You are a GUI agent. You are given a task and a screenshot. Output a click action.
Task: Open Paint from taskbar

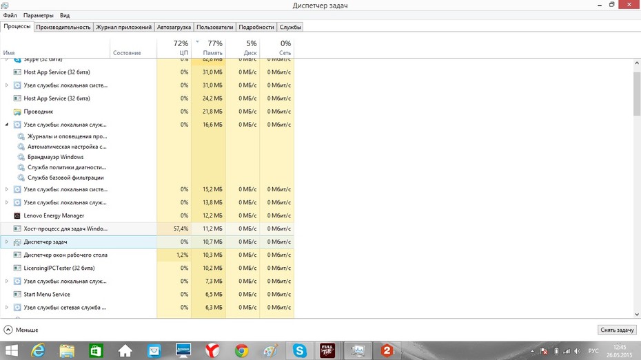(x=270, y=350)
